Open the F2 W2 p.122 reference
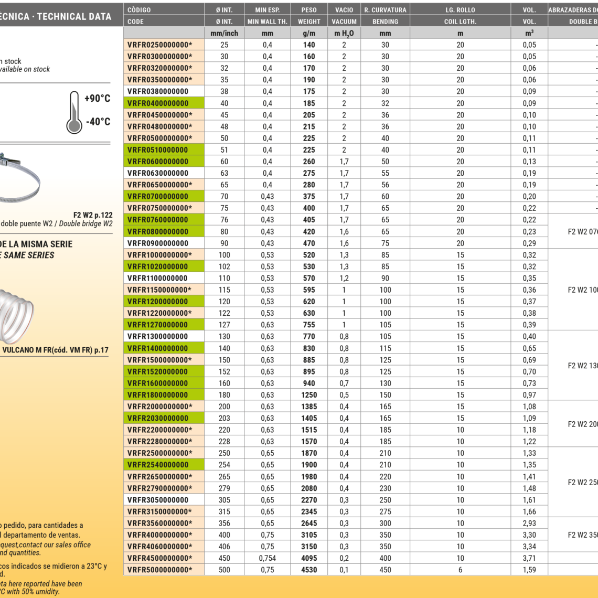Screen dimensions: 598x598 tap(92, 215)
